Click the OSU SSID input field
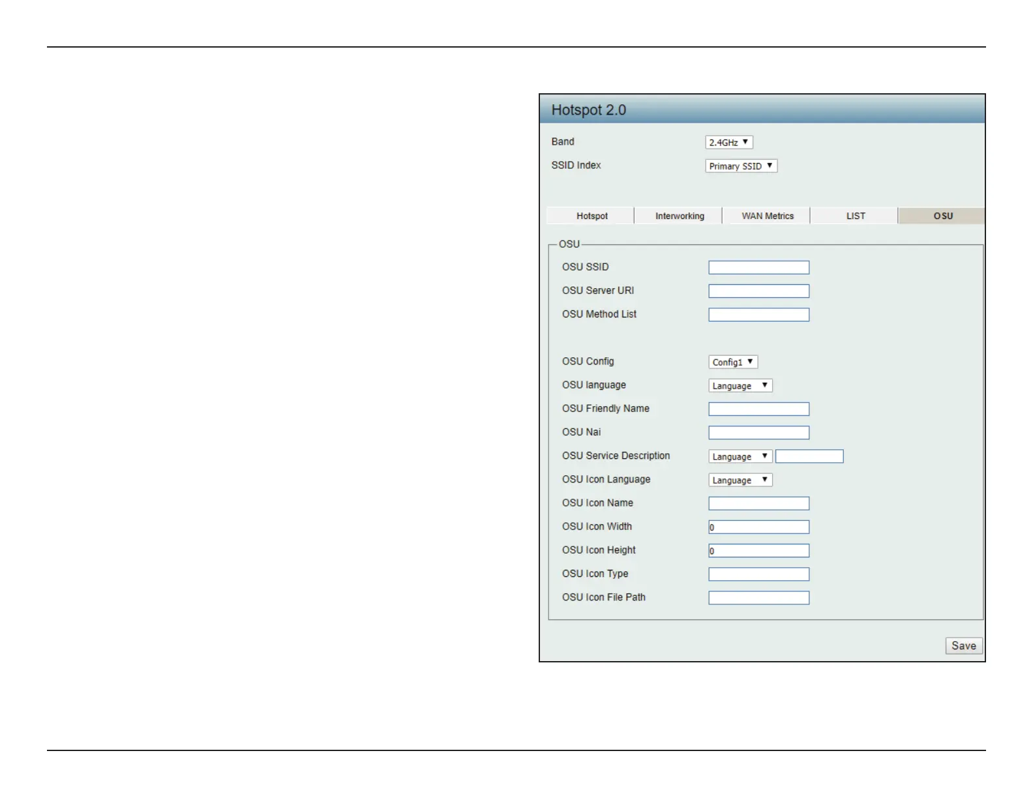 click(x=758, y=267)
